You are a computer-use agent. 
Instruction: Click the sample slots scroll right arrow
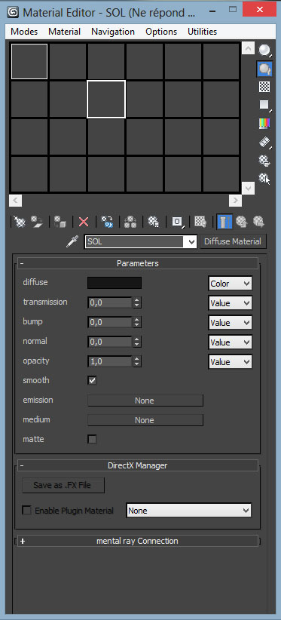tap(235, 201)
